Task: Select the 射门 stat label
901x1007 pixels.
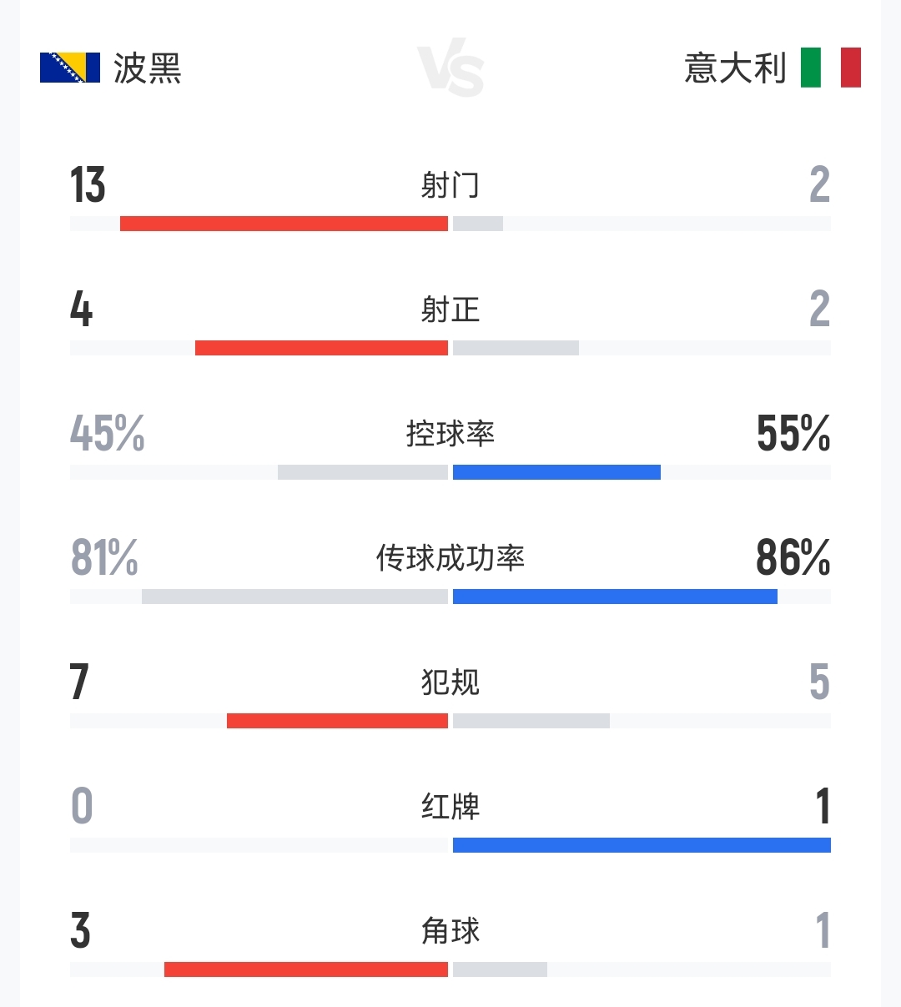Action: point(450,185)
